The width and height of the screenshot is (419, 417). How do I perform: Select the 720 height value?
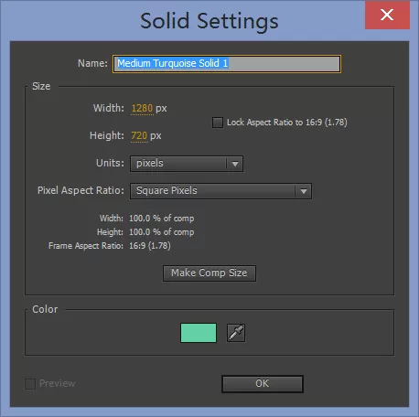click(139, 135)
